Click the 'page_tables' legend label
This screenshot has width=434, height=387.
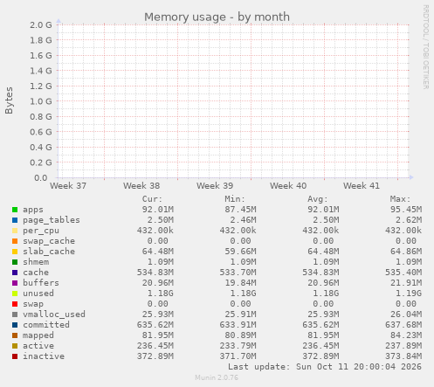point(52,220)
